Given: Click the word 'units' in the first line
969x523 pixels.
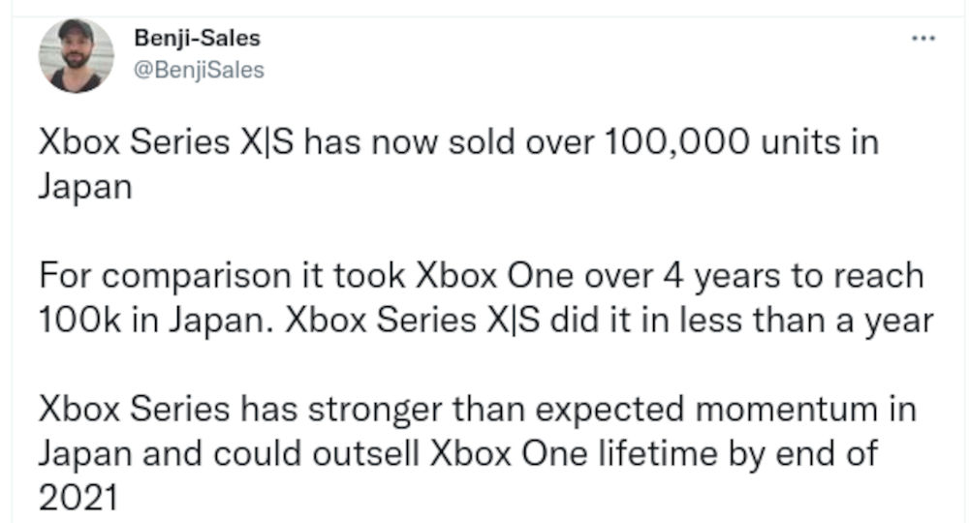Looking at the screenshot, I should tap(797, 145).
